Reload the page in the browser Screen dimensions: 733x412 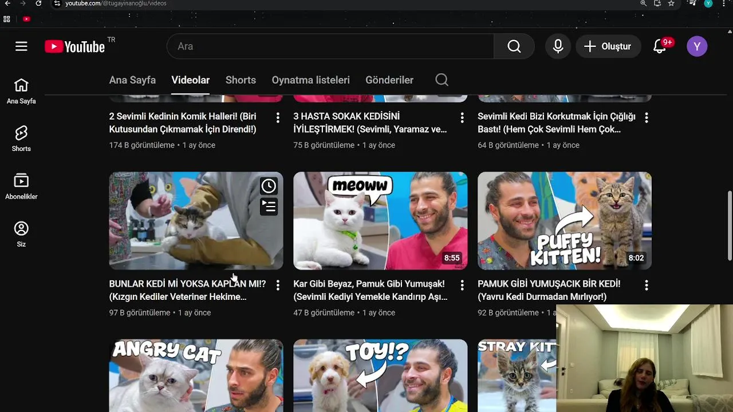pyautogui.click(x=38, y=3)
